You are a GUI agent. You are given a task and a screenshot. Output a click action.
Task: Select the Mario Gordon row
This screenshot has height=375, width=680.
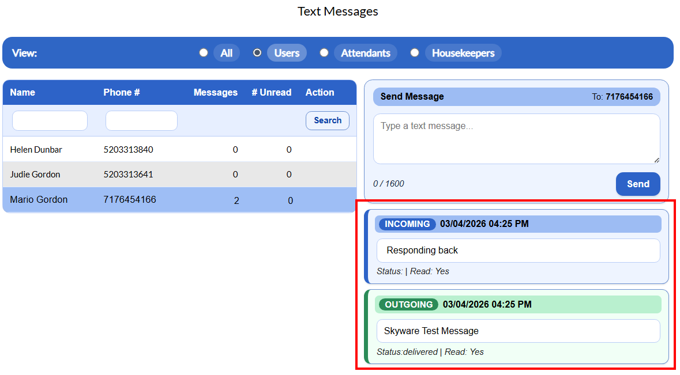point(39,200)
